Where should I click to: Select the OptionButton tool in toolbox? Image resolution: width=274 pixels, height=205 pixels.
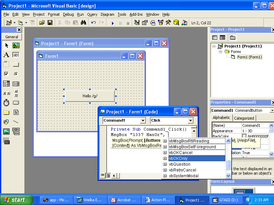click(x=16, y=74)
